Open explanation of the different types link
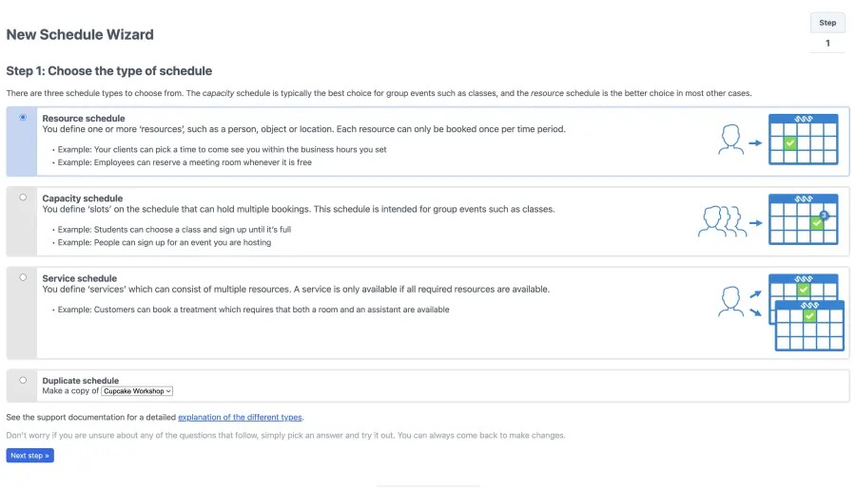Screen dimensions: 856x489 [x=240, y=418]
